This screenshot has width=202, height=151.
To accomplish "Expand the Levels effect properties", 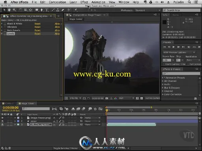I will coord(2,34).
